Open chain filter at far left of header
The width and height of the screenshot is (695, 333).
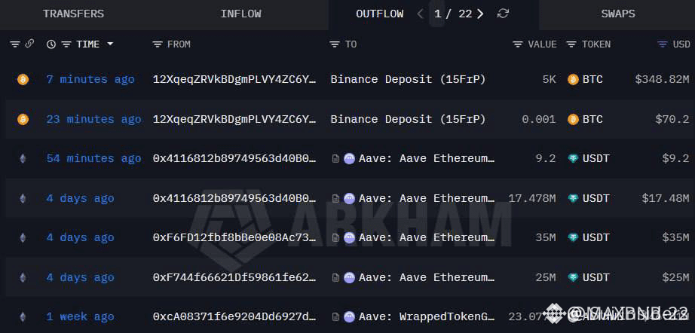(x=16, y=44)
